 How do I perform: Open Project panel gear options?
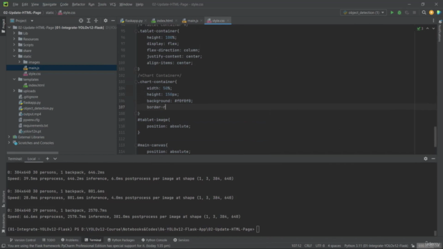[105, 21]
